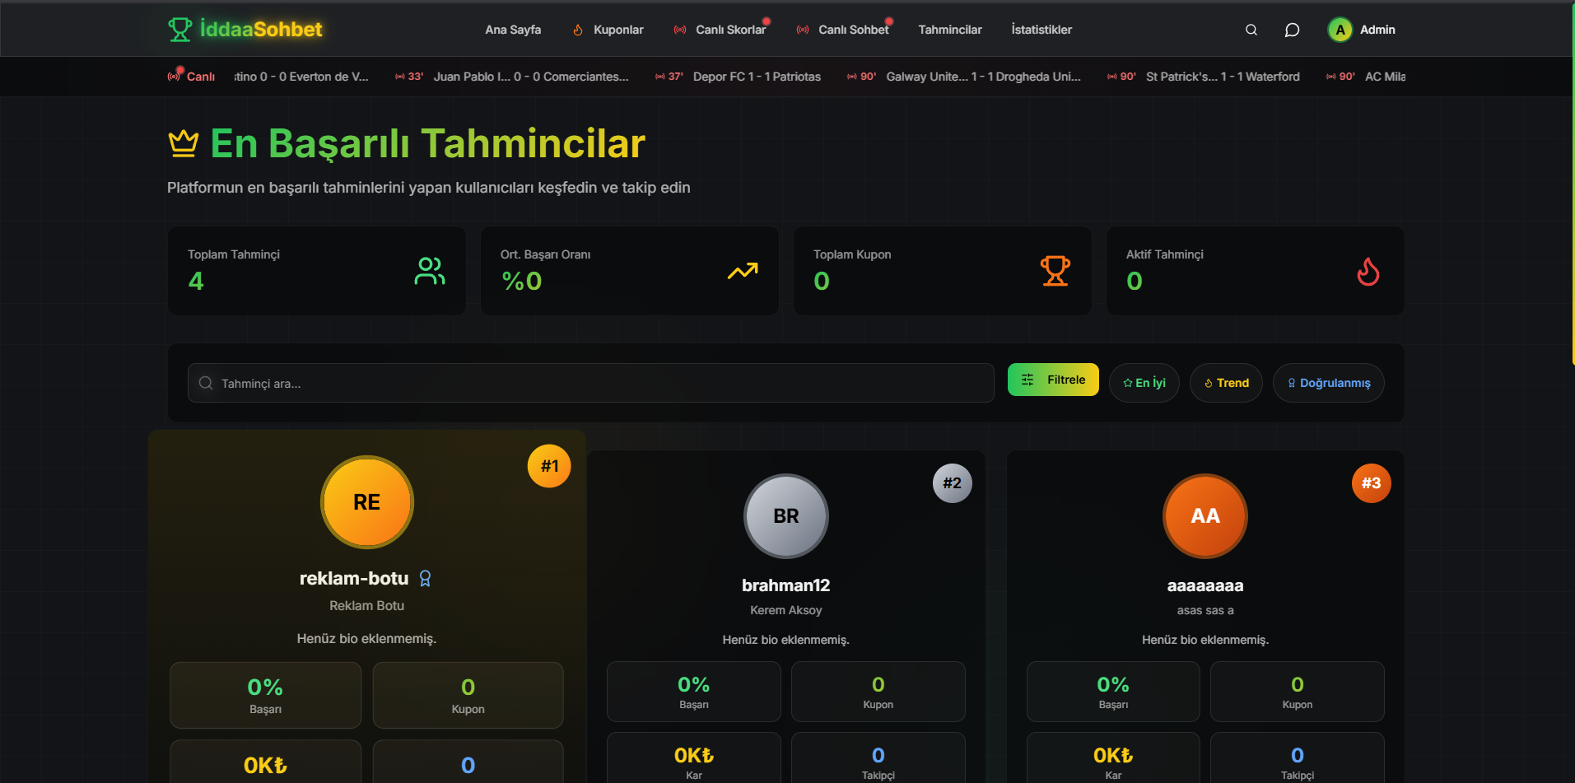This screenshot has width=1575, height=783.
Task: Click the flame icon in Aktif Tahminçi card
Action: [1368, 271]
